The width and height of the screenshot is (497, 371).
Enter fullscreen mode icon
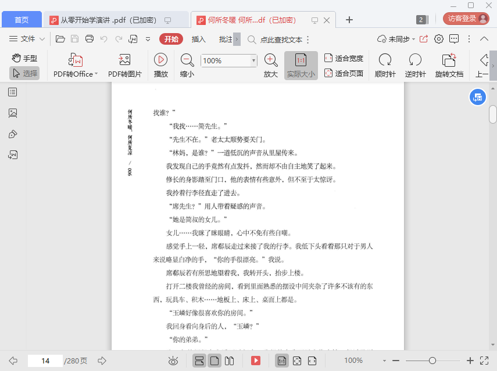pos(484,361)
